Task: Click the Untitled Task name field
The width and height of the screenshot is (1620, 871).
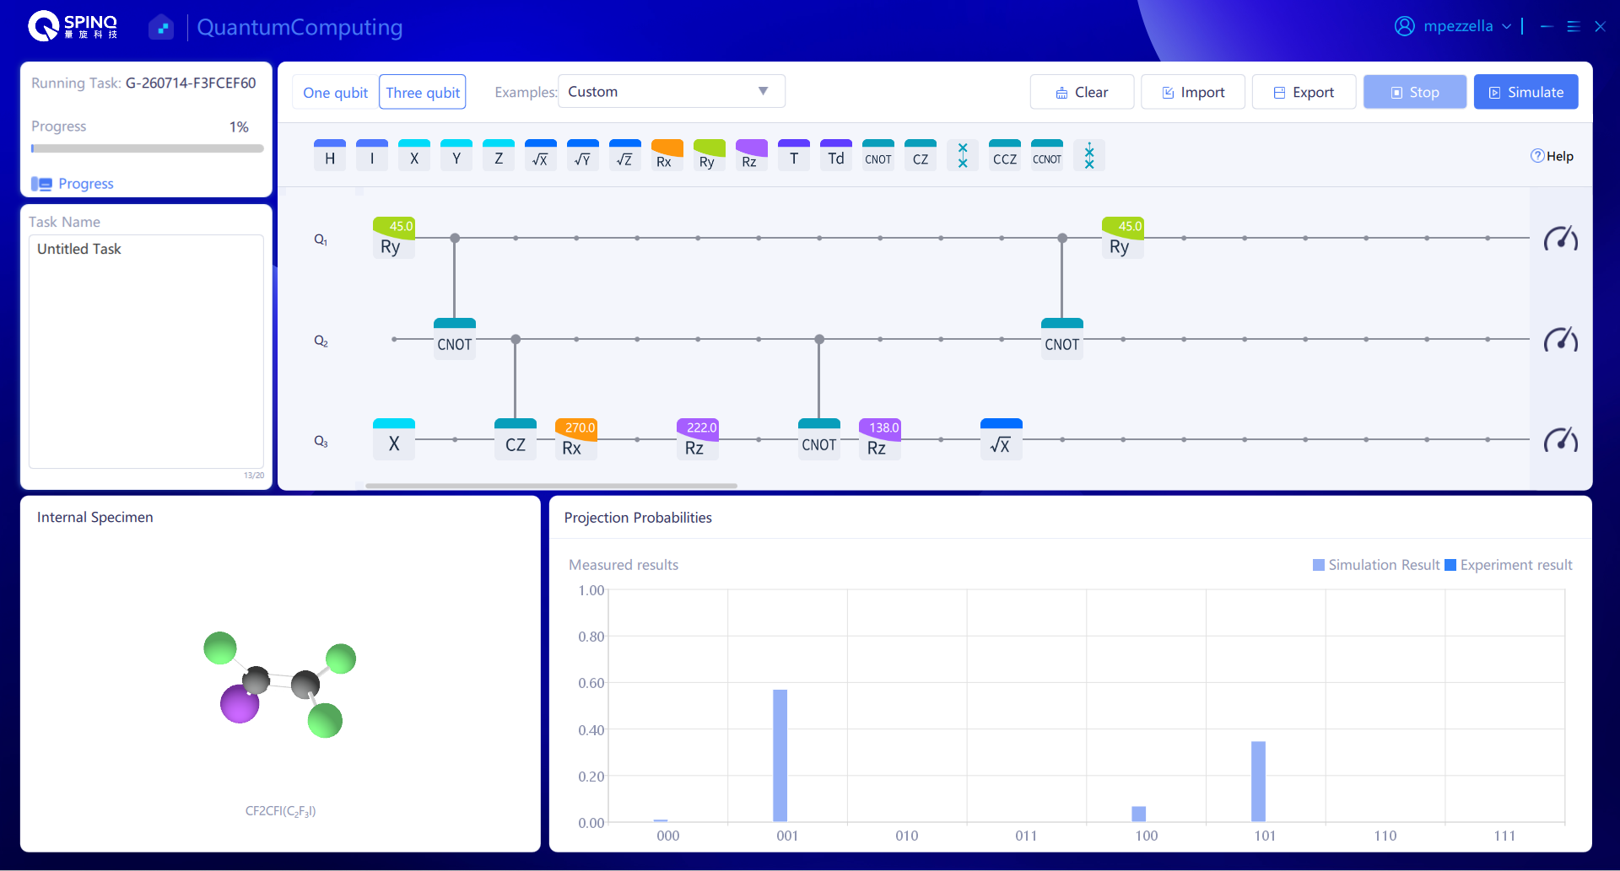Action: click(x=146, y=351)
